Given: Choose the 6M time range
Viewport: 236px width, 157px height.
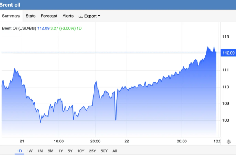Looking at the screenshot, I should [50, 151].
